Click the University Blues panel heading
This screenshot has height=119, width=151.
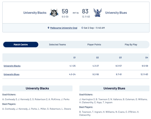click(114, 88)
